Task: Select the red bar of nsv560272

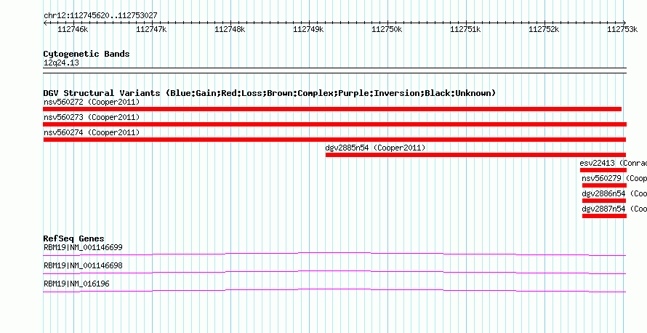Action: (x=332, y=109)
